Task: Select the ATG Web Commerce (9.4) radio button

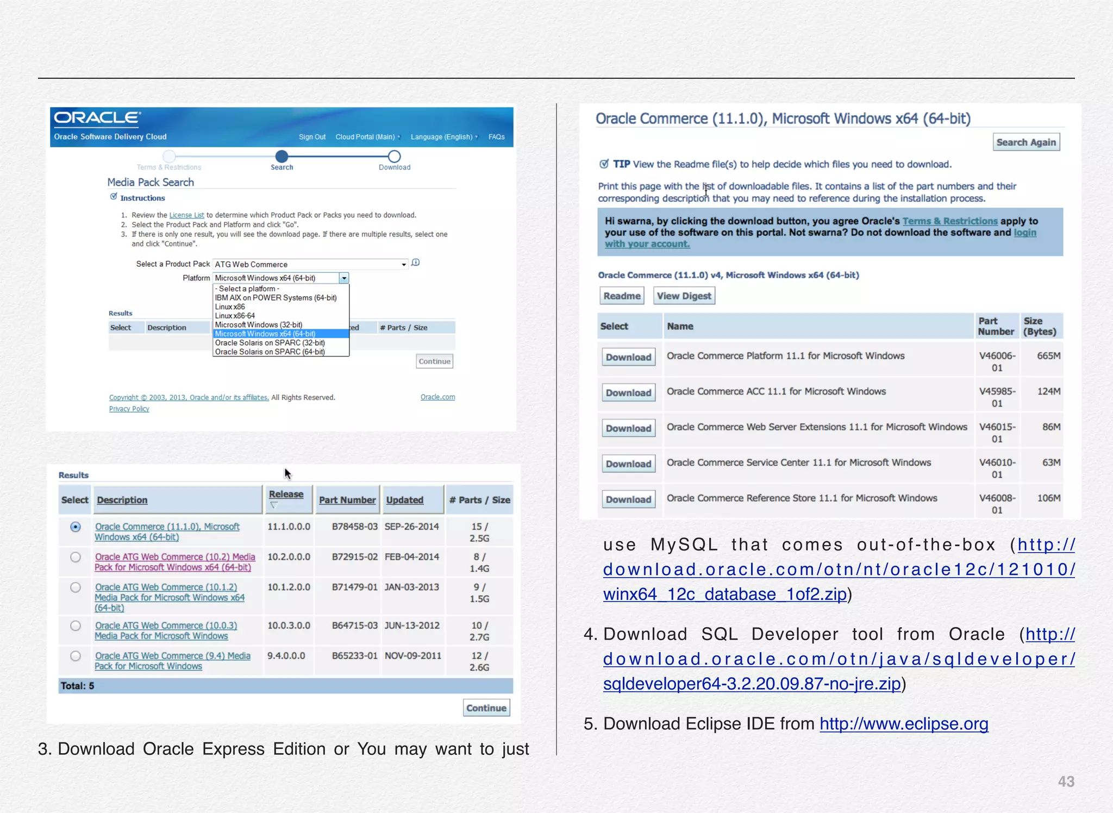Action: click(76, 656)
